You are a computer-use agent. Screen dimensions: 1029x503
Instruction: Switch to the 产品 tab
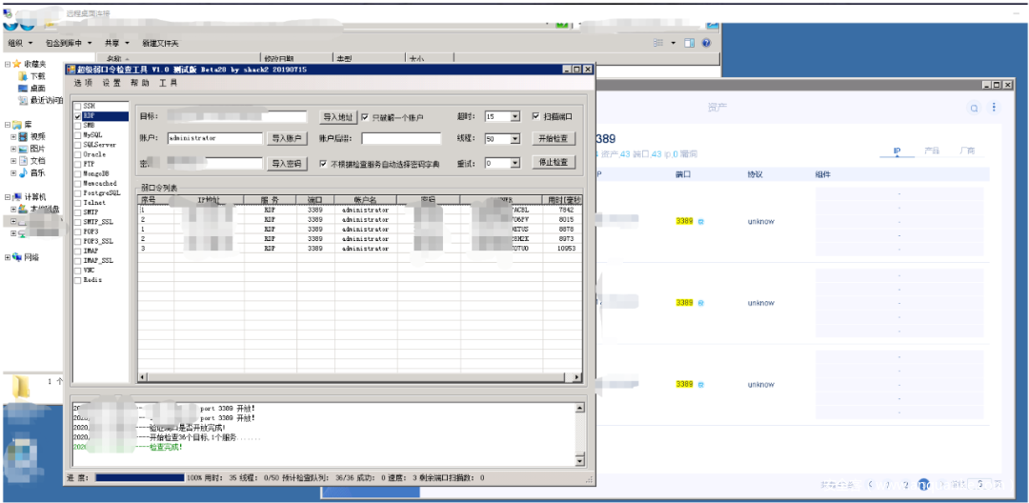(x=932, y=151)
